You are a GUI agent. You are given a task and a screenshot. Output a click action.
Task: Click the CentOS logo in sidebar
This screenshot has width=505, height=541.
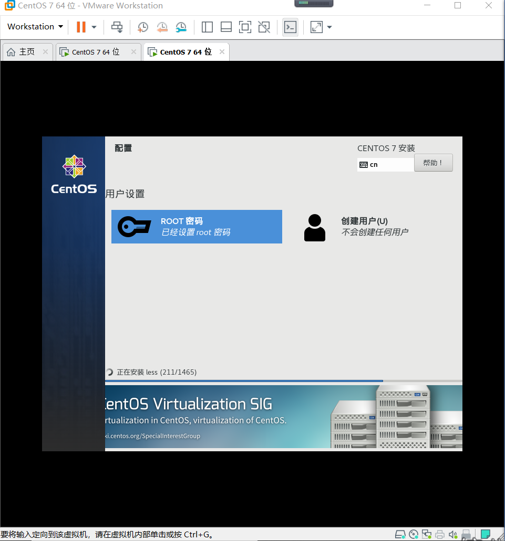coord(74,174)
